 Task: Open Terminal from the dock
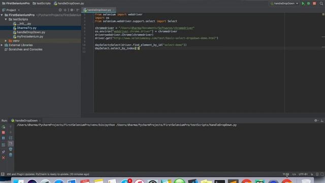219,181
